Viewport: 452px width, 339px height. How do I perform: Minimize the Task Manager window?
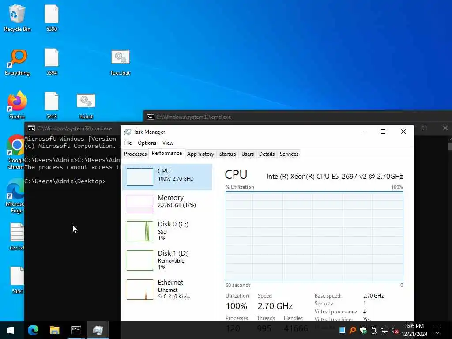[363, 132]
